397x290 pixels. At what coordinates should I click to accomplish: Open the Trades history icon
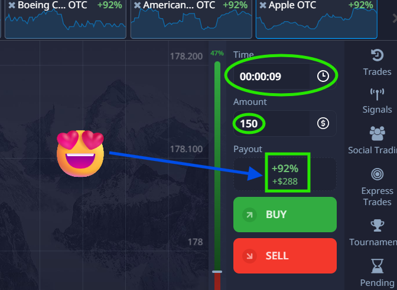click(378, 55)
